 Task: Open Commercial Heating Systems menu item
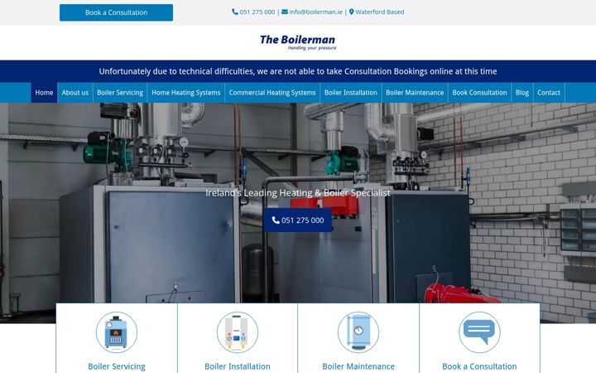point(272,93)
